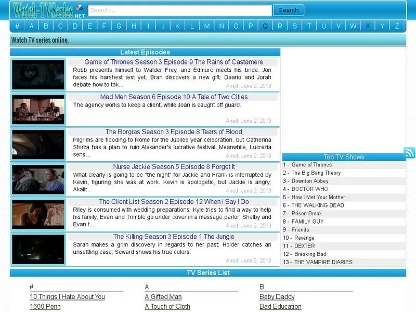Open the Watch-TVSeries.net logo
The height and width of the screenshot is (312, 416).
click(49, 10)
